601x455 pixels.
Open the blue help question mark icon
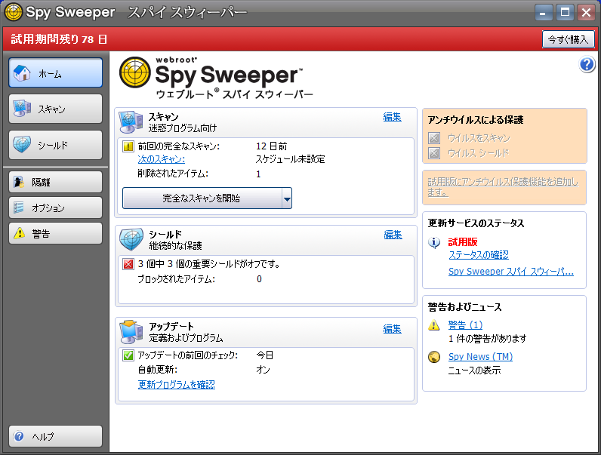point(587,64)
